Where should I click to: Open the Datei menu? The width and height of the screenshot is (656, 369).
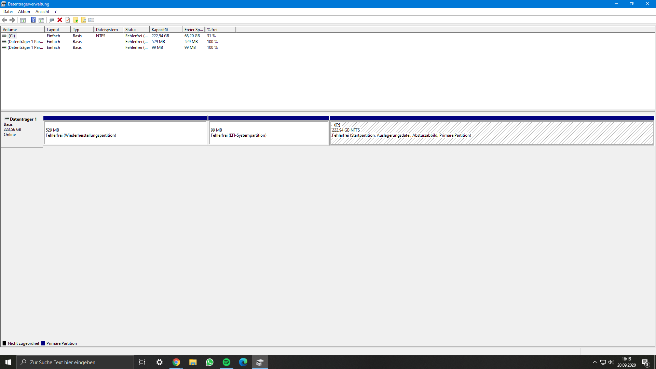click(x=8, y=11)
